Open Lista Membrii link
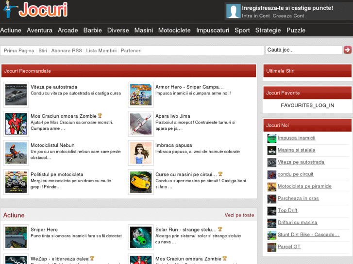Image resolution: width=353 pixels, height=264 pixels. point(101,50)
